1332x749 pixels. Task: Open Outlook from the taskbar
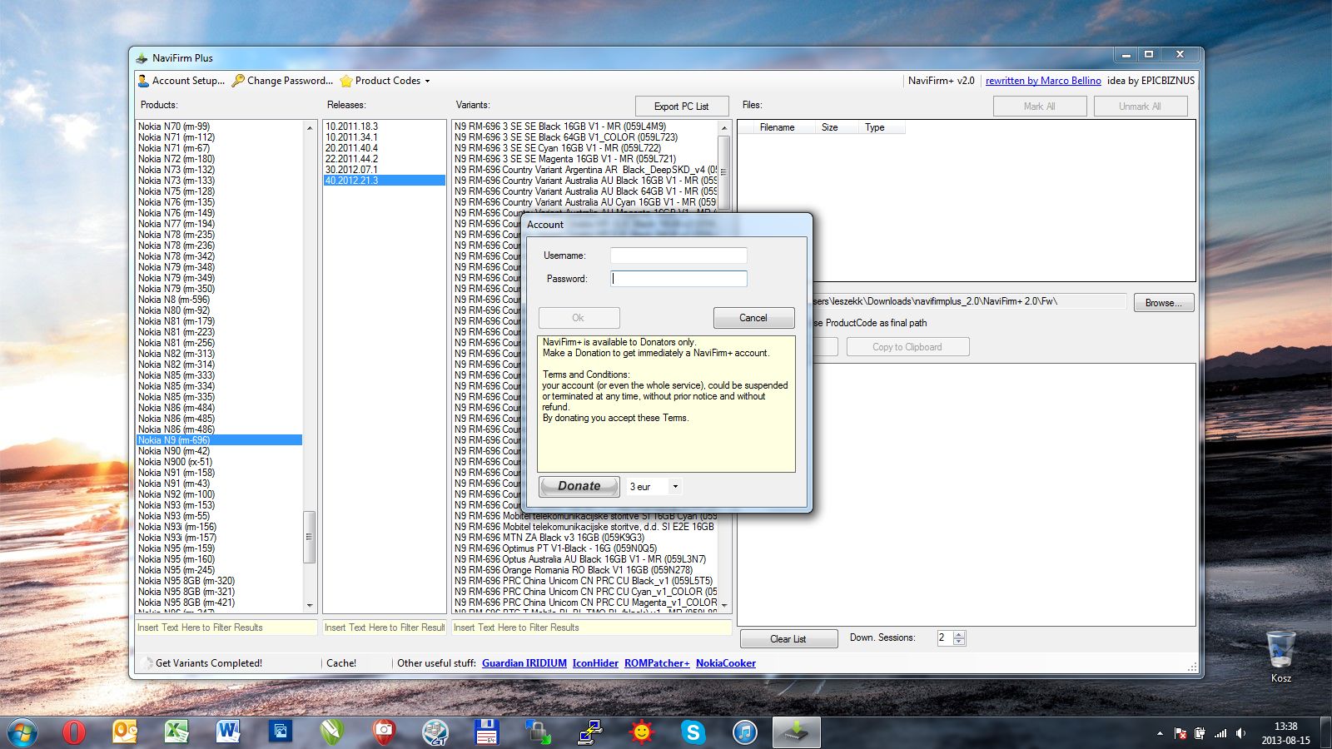[x=126, y=732]
